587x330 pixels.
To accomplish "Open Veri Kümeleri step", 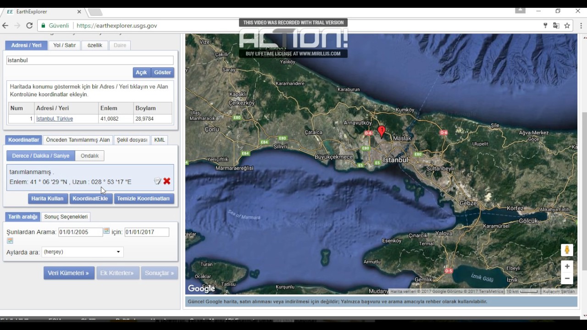I will (69, 273).
